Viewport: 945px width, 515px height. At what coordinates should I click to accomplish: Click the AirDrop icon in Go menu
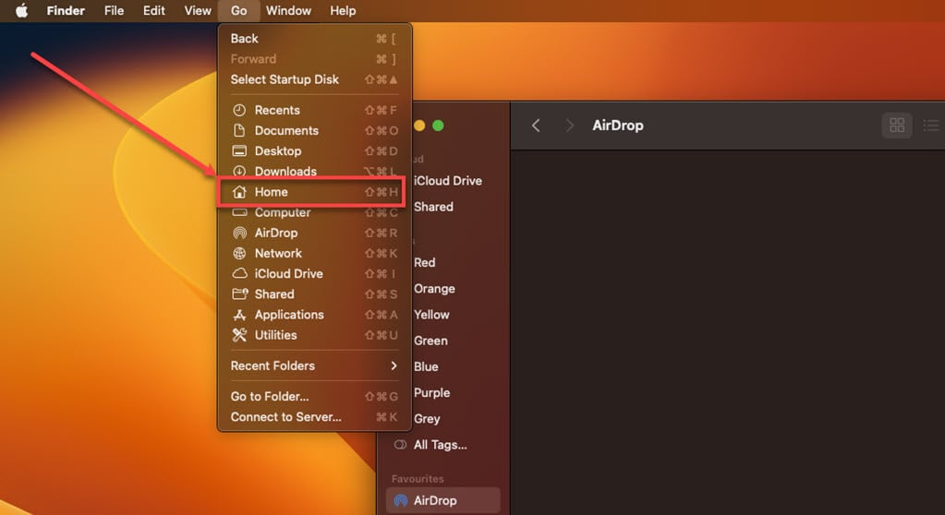pos(239,234)
